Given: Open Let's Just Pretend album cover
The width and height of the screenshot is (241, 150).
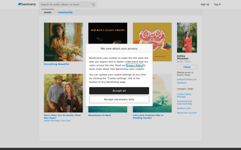Looking at the screenshot, I should 162,93.
